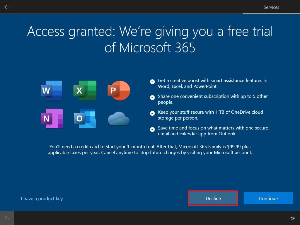This screenshot has width=300, height=225.
Task: Click the Word app icon
Action: 52,91
